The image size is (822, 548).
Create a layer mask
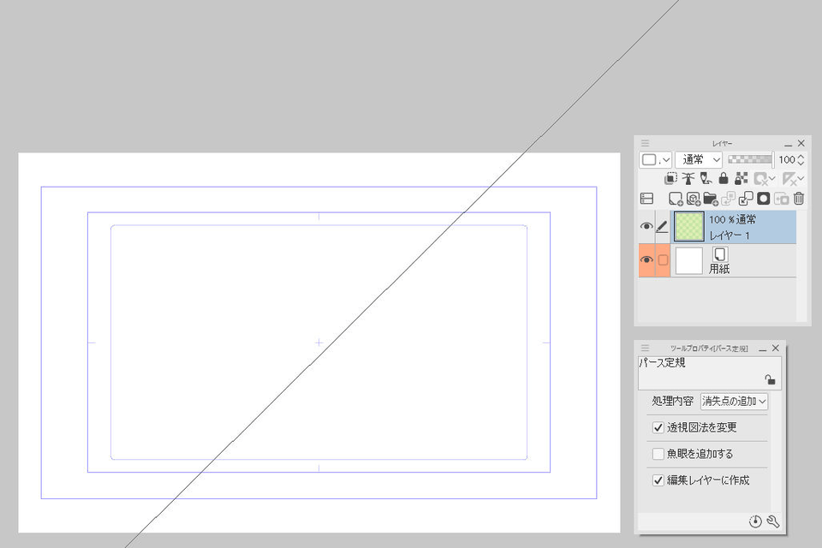pos(764,198)
